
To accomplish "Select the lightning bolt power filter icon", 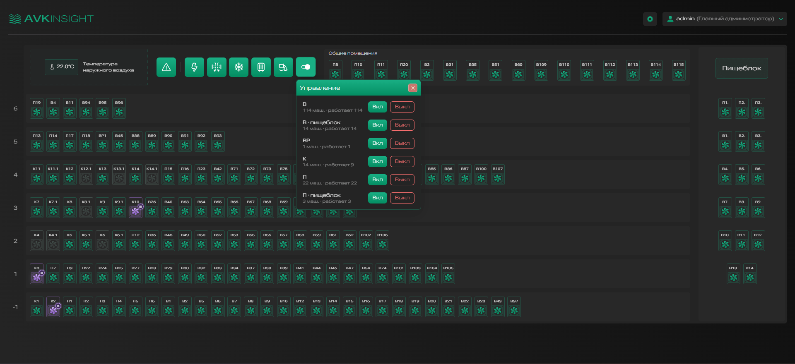I will [x=194, y=67].
